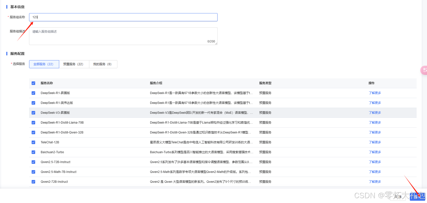Click DeepSeek-V3 description mentioning MoE

201,113
